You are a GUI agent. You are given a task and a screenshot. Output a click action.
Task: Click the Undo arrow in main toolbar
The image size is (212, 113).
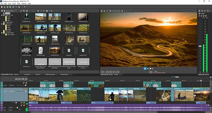25,7
